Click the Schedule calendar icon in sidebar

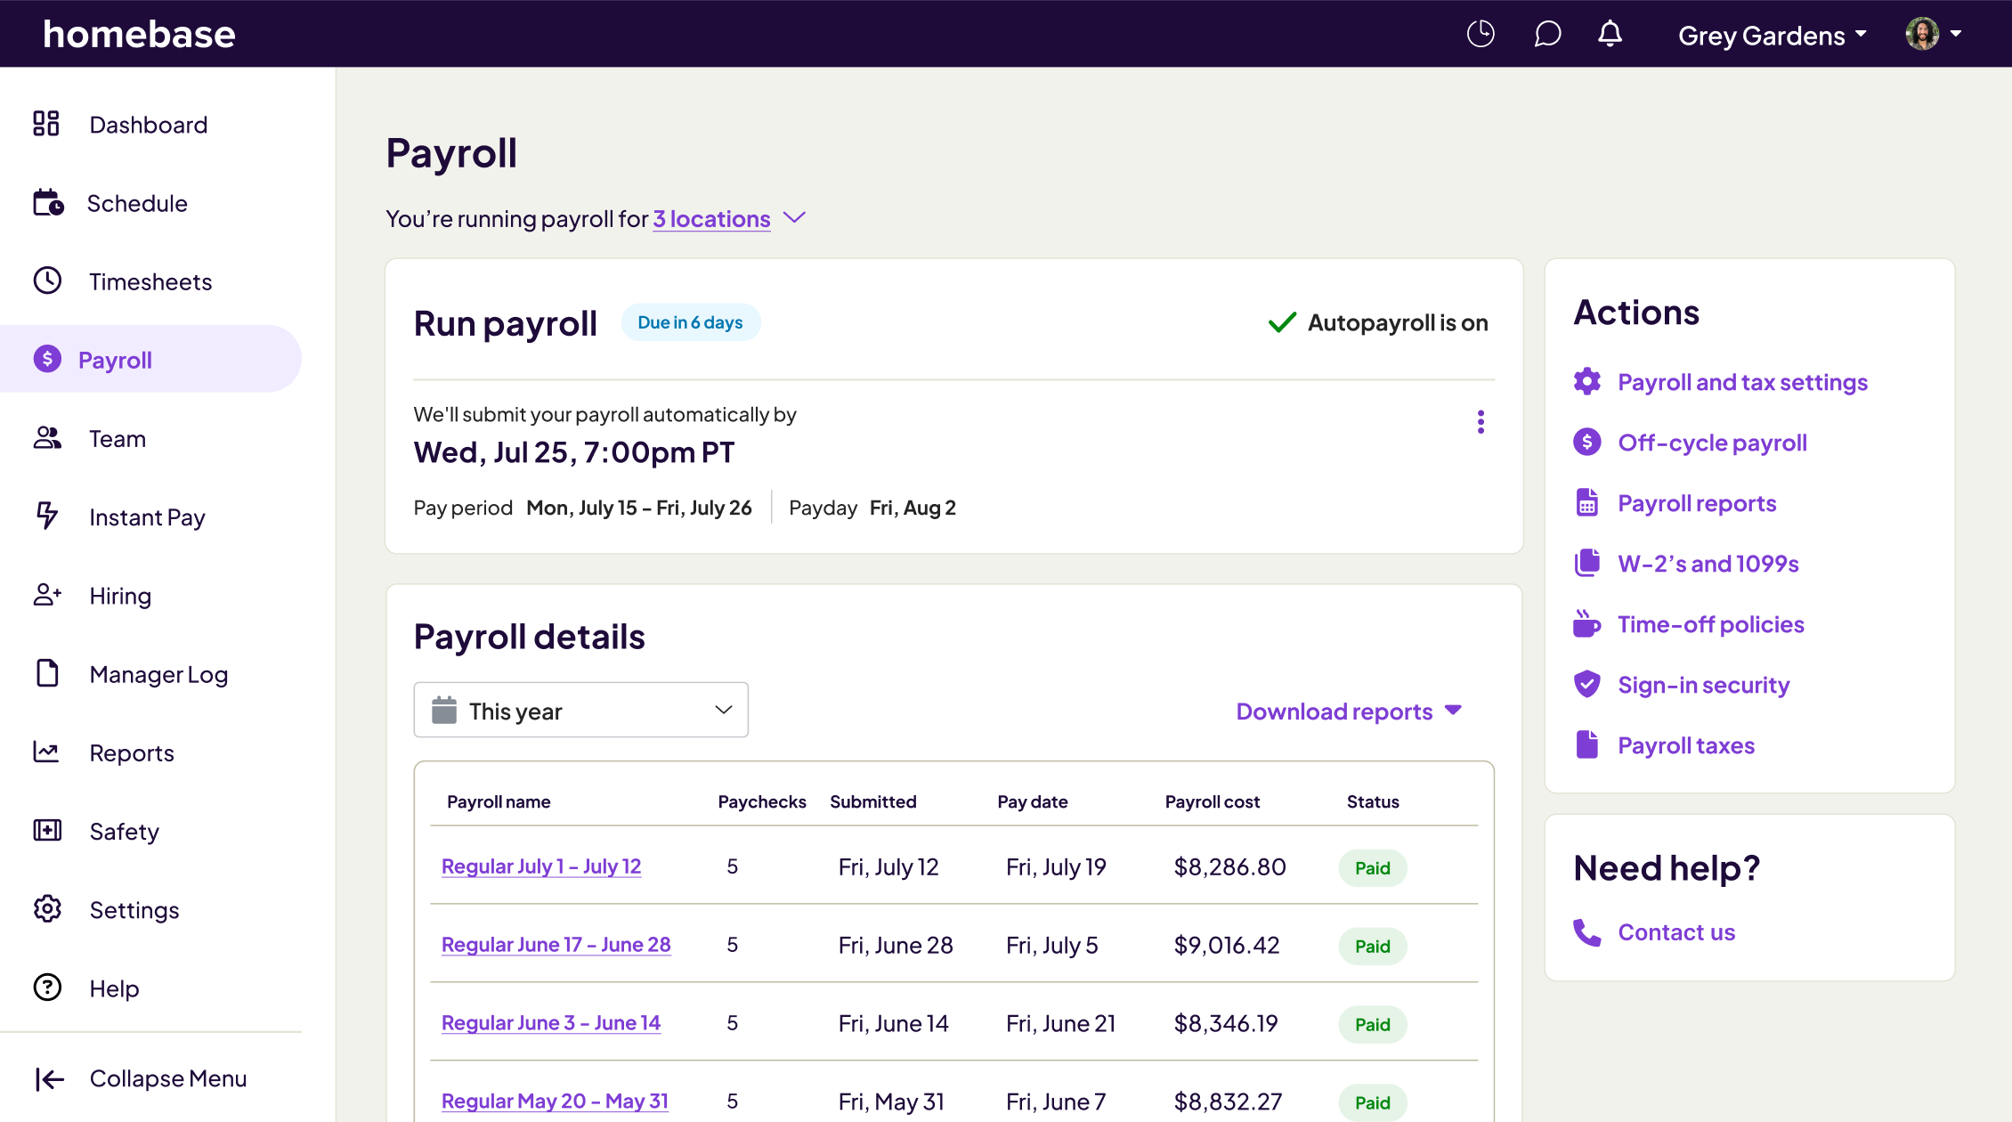click(x=48, y=202)
